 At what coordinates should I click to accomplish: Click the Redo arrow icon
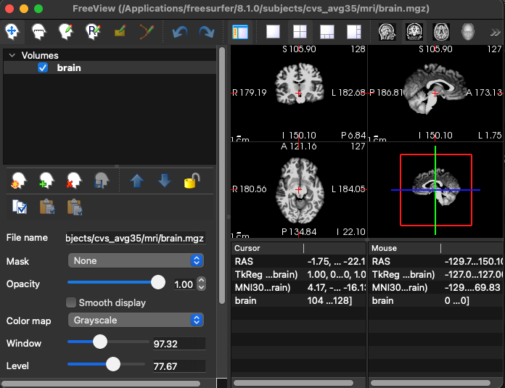click(206, 32)
